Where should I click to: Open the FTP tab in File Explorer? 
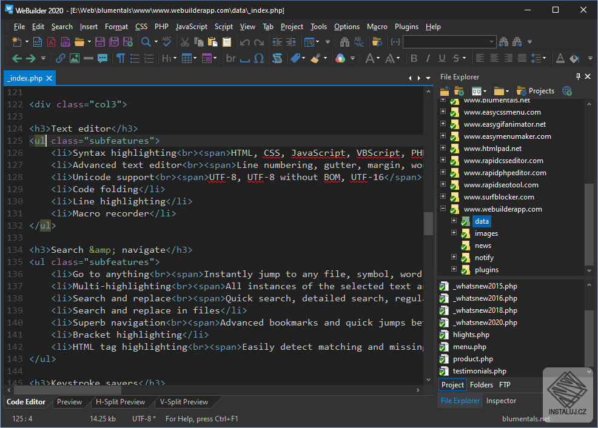(x=505, y=385)
